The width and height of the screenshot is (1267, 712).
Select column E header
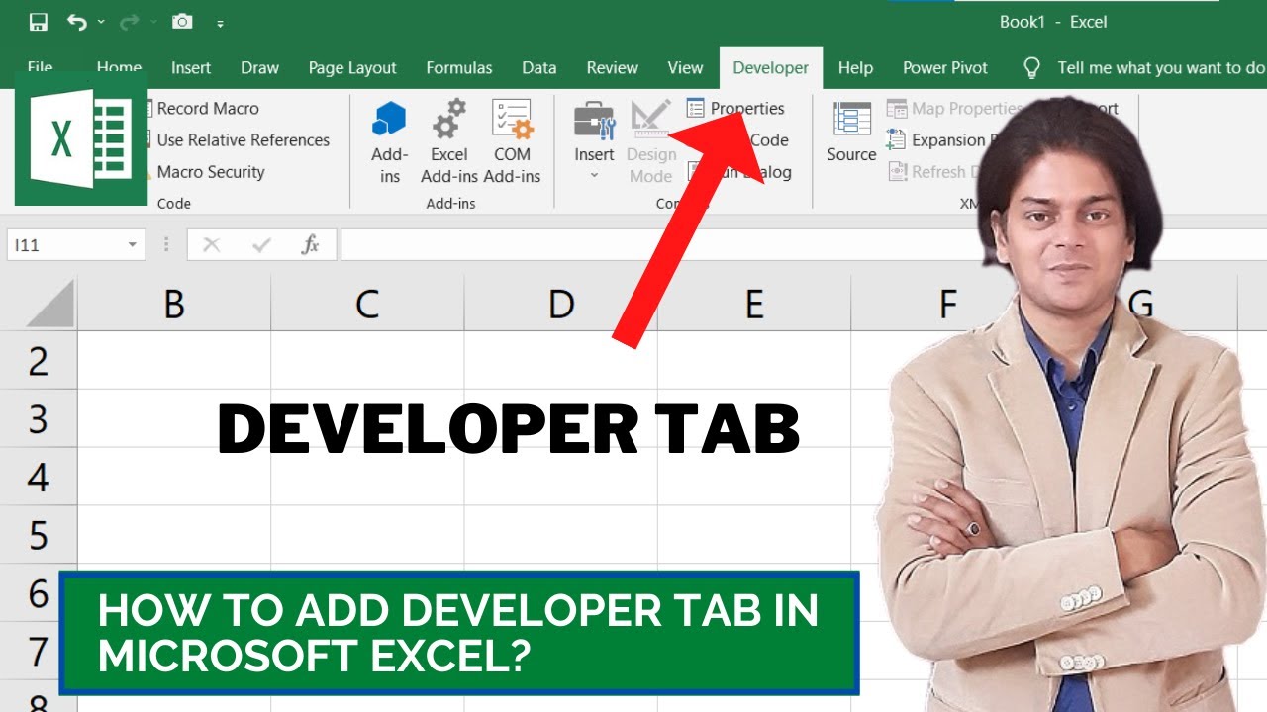753,304
